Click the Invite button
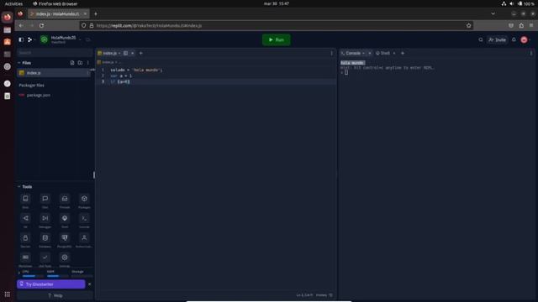This screenshot has width=538, height=302. [x=497, y=39]
